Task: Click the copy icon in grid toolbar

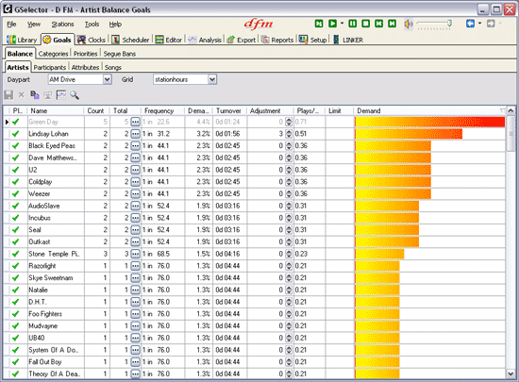Action: (34, 95)
